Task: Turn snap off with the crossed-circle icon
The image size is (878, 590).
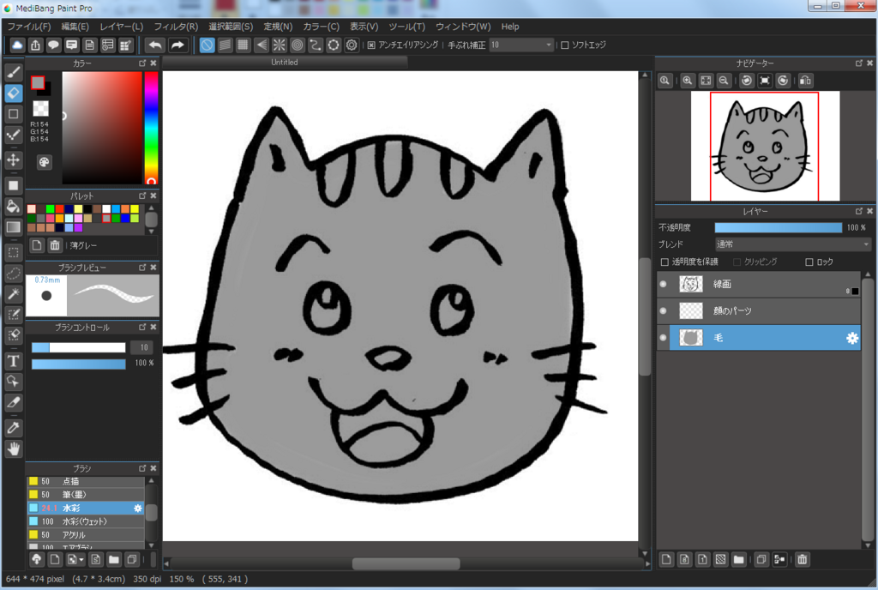Action: [x=207, y=45]
